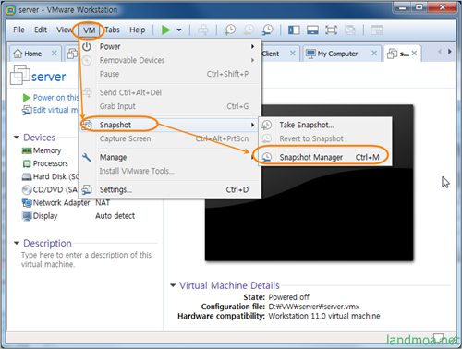Click the VM menu
This screenshot has width=462, height=349.
(89, 30)
